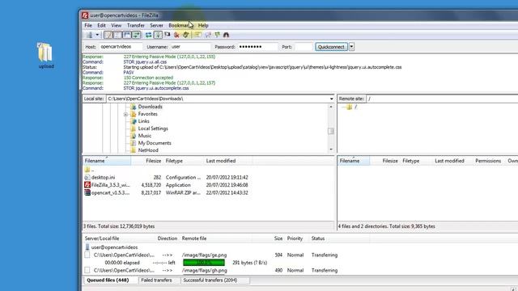This screenshot has width=518, height=291.
Task: Switch to the Queued files tab
Action: pos(108,280)
